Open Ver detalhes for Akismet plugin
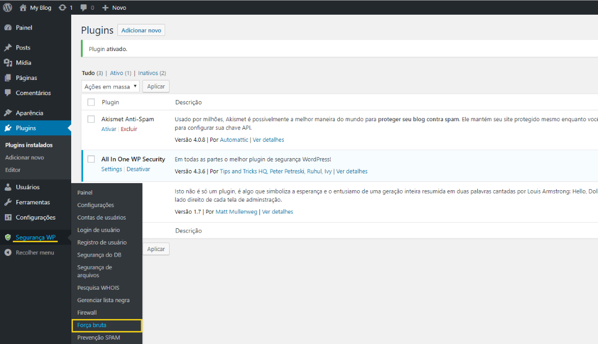598x344 pixels. point(269,140)
